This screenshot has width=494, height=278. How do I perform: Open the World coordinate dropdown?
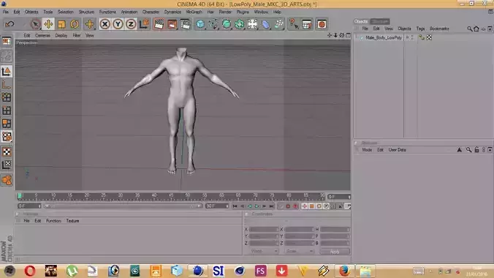[264, 251]
